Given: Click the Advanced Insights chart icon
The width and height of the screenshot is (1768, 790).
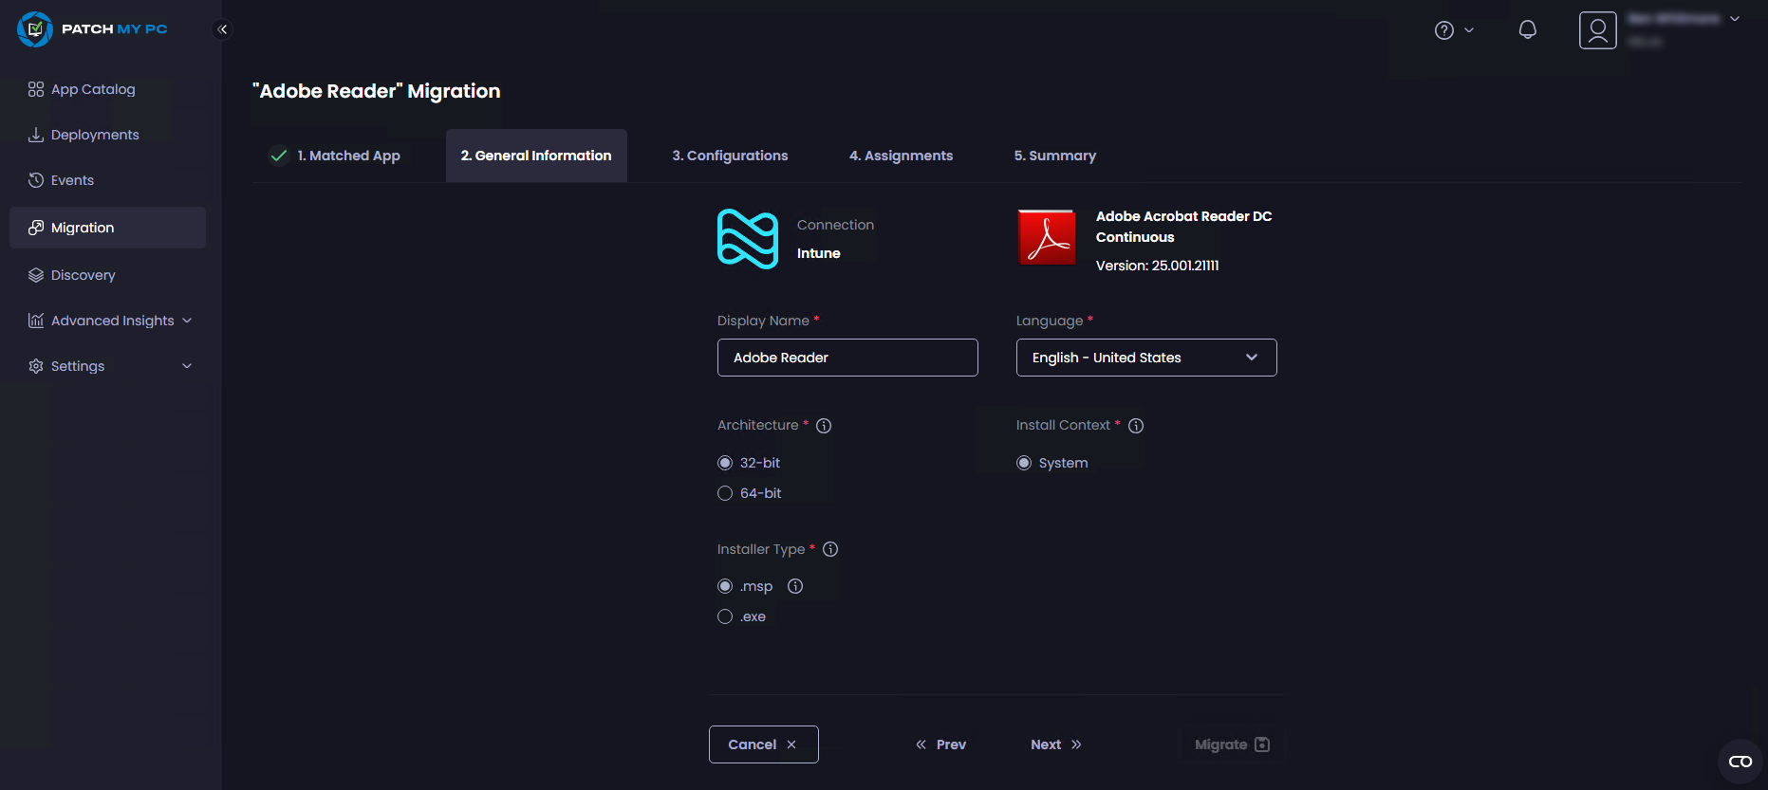Looking at the screenshot, I should (36, 321).
